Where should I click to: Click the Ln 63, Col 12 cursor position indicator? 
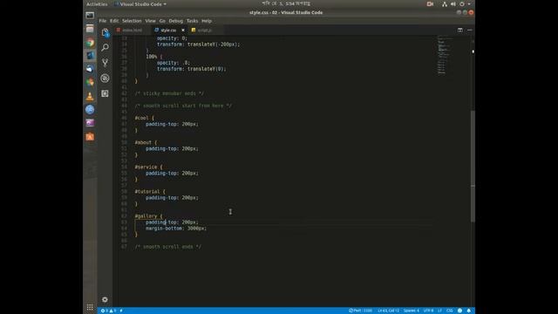pos(388,311)
